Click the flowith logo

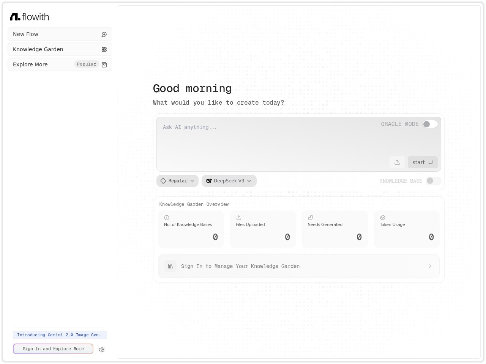pyautogui.click(x=29, y=17)
